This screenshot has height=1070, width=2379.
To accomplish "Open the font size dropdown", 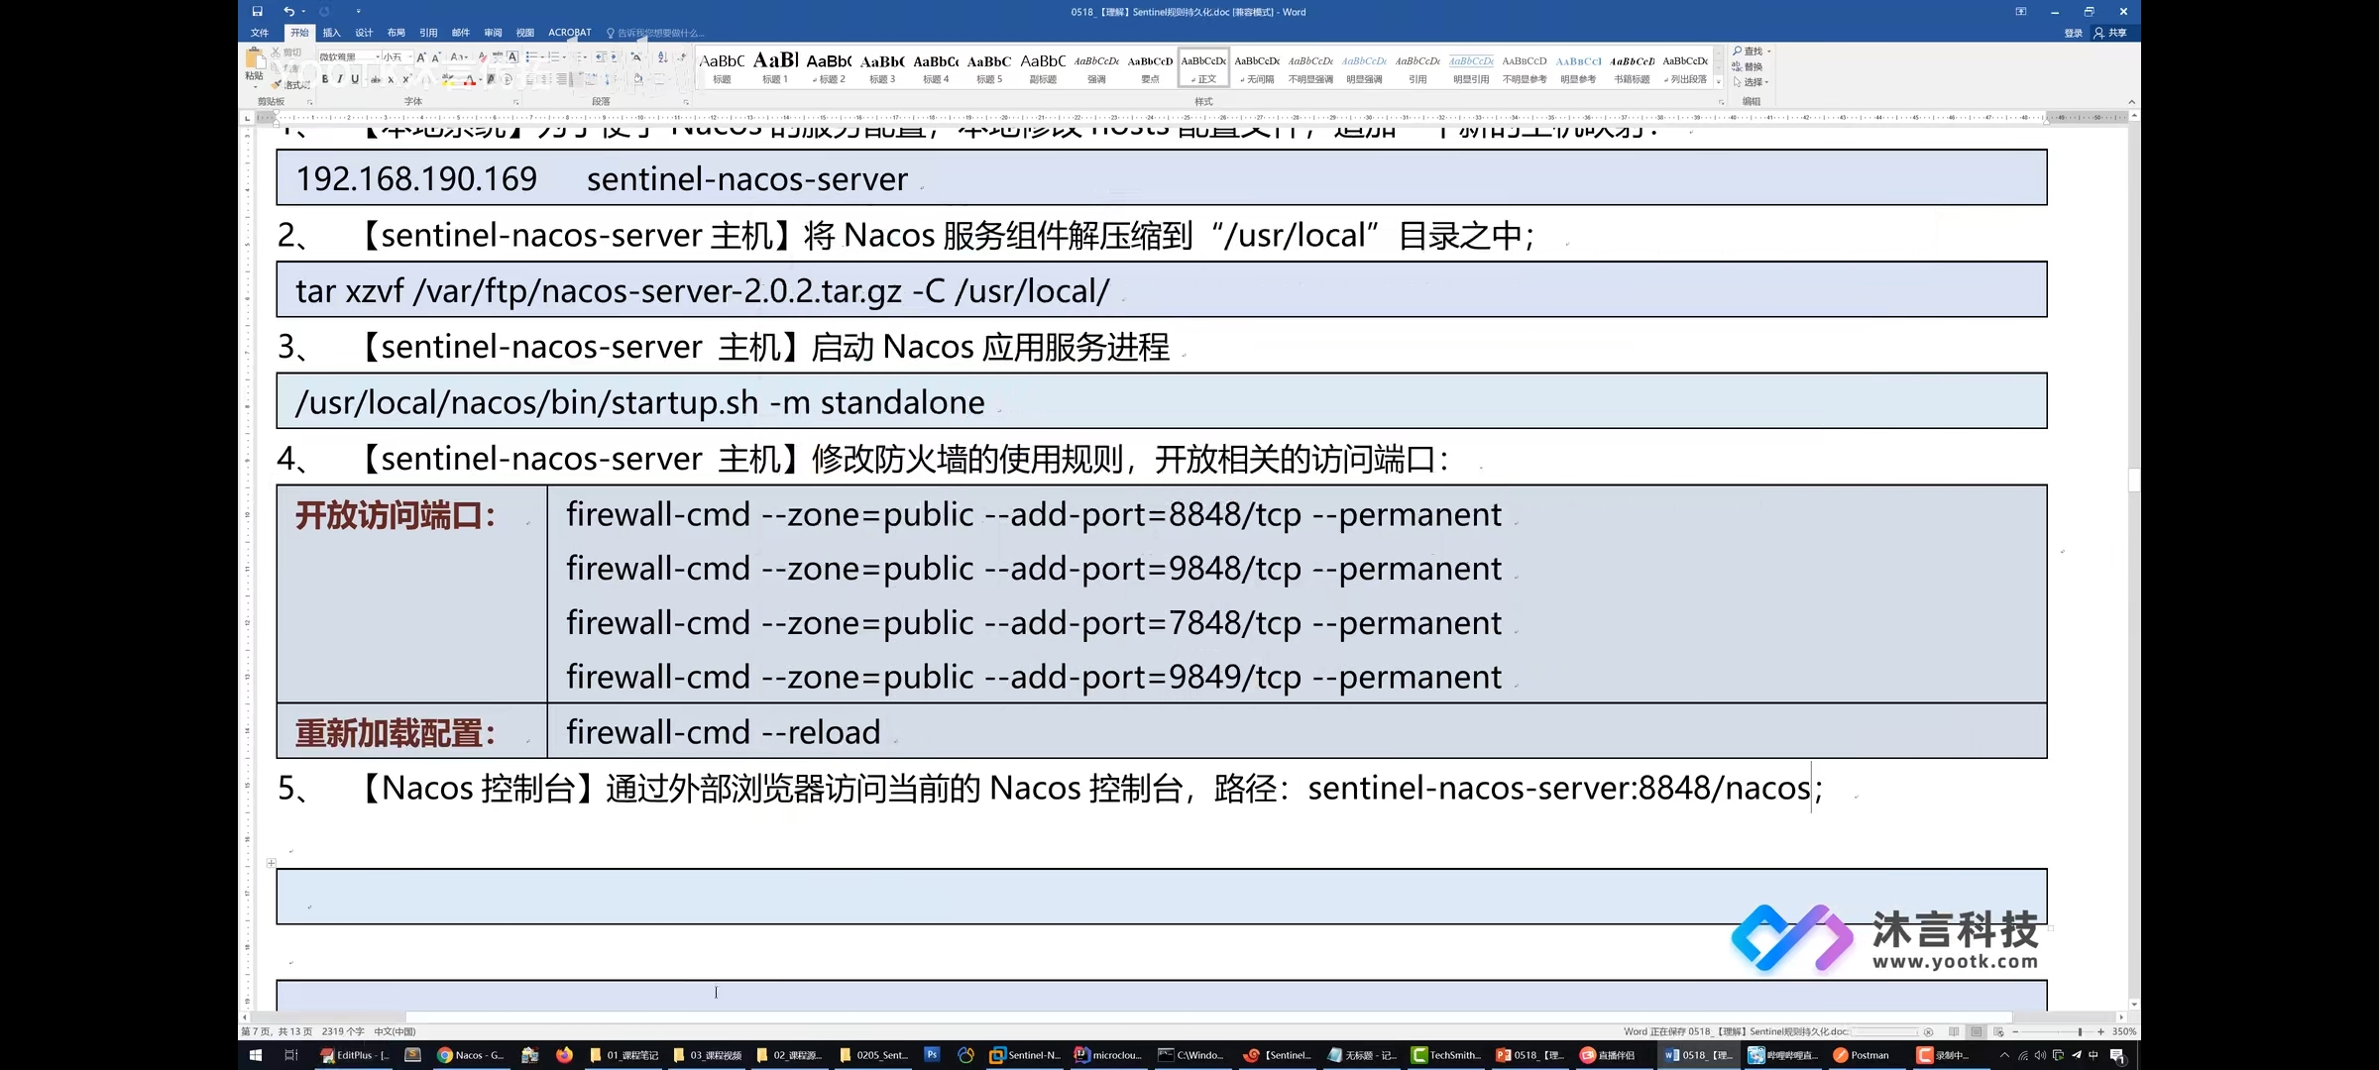I will pyautogui.click(x=410, y=57).
